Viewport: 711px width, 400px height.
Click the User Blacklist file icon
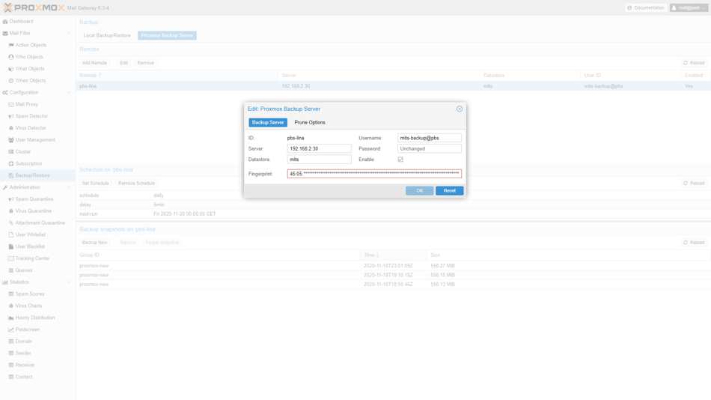11,246
